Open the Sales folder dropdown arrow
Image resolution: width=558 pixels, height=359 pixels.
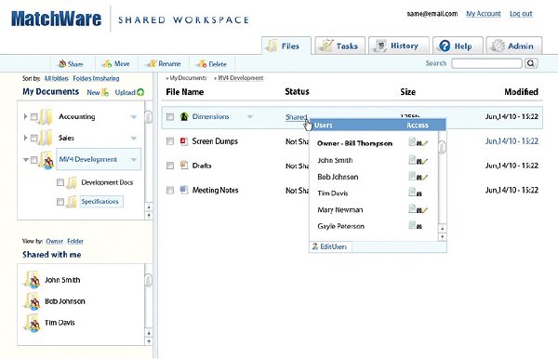133,138
